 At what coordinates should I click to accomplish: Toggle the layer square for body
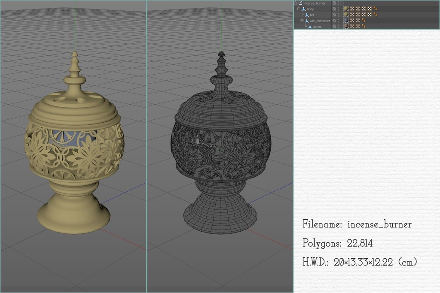[x=334, y=9]
